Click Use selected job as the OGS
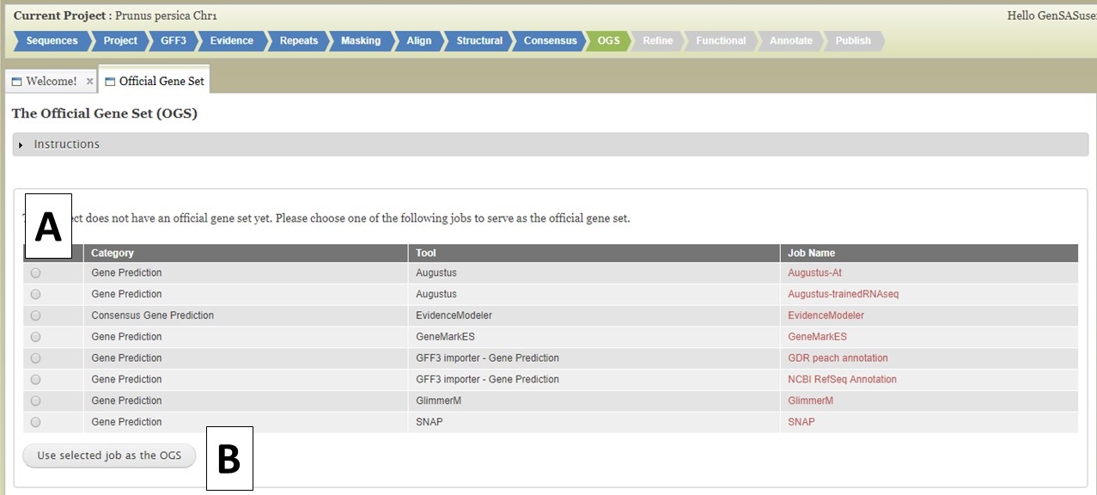This screenshot has height=495, width=1097. coord(109,456)
